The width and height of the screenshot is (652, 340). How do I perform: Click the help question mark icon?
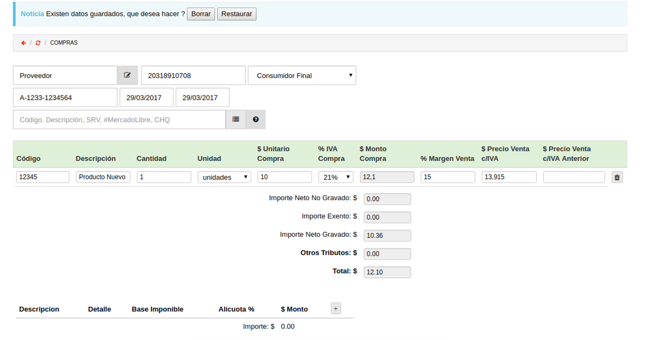pyautogui.click(x=256, y=119)
